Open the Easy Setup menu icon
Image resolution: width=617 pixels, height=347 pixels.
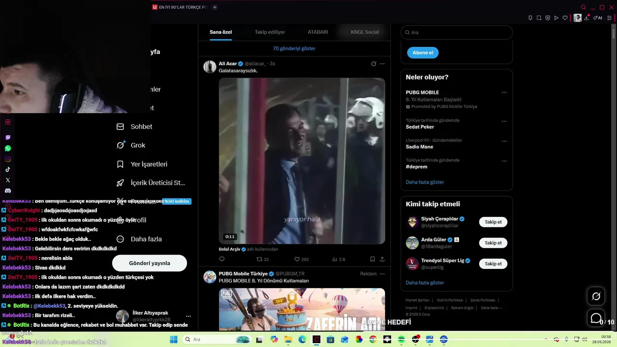coord(610,18)
